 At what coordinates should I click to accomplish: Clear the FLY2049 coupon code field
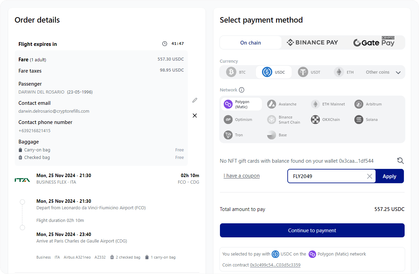[x=369, y=176]
